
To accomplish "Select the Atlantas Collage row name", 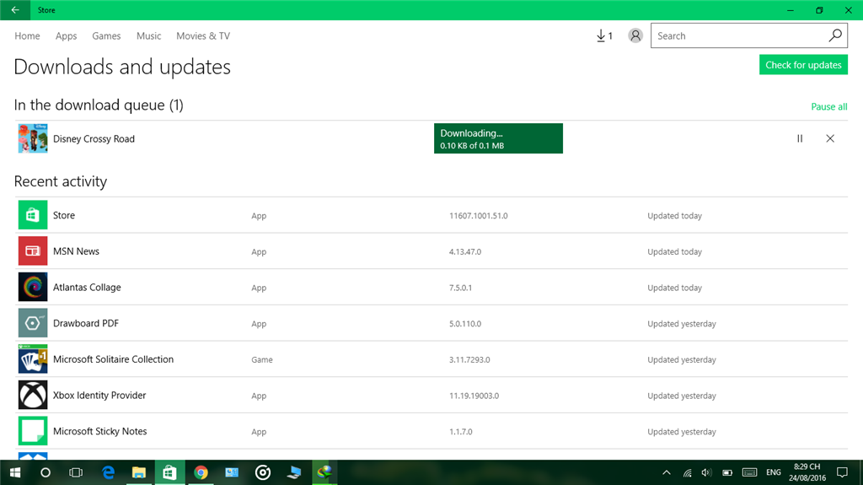I will [87, 287].
